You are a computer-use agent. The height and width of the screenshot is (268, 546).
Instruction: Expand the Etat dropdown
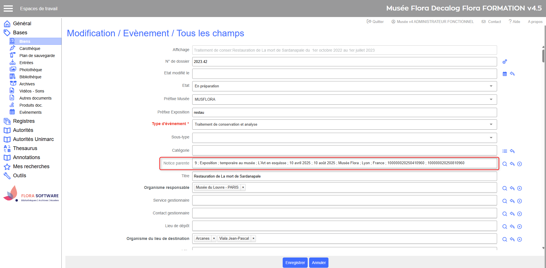tap(491, 86)
